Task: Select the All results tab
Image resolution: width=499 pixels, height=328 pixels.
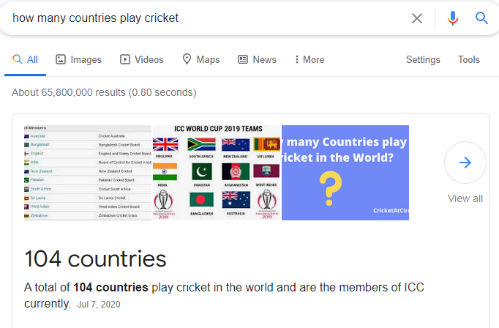Action: coord(25,59)
